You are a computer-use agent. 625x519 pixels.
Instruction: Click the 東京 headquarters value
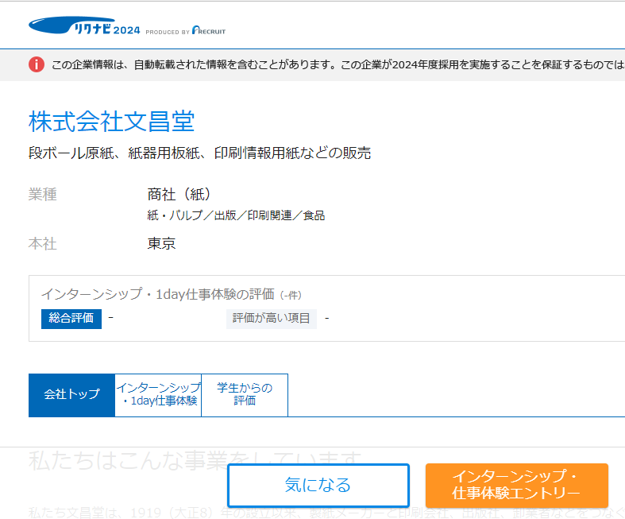point(161,243)
